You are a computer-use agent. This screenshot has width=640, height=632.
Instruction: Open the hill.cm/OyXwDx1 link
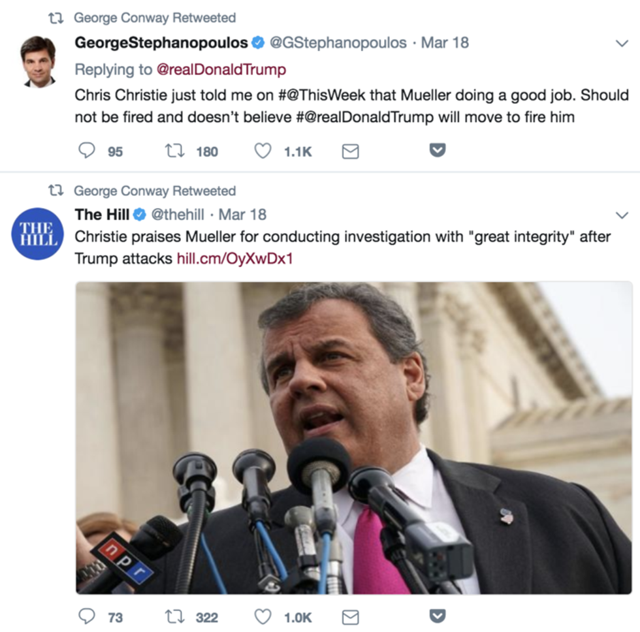click(234, 259)
